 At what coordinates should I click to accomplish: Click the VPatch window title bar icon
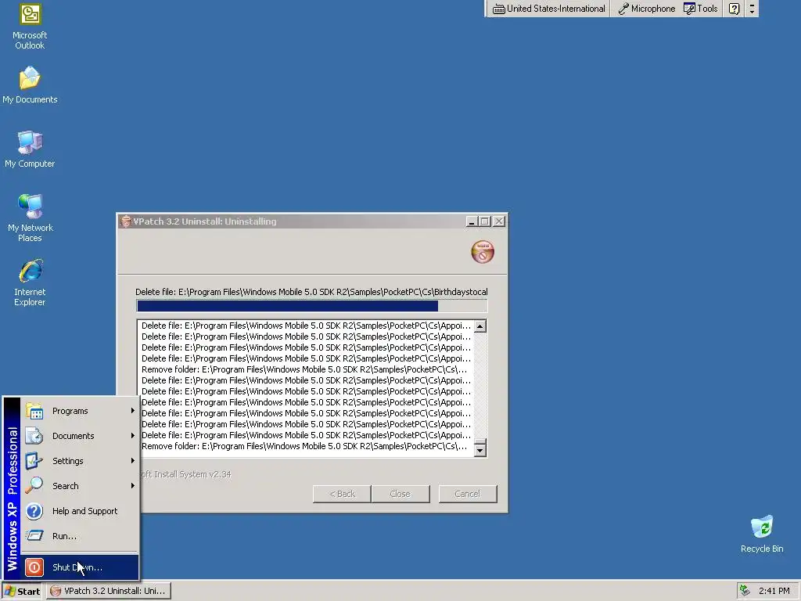pos(126,221)
